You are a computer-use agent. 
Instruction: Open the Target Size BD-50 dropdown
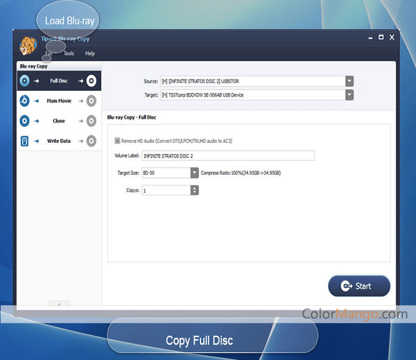(x=194, y=173)
